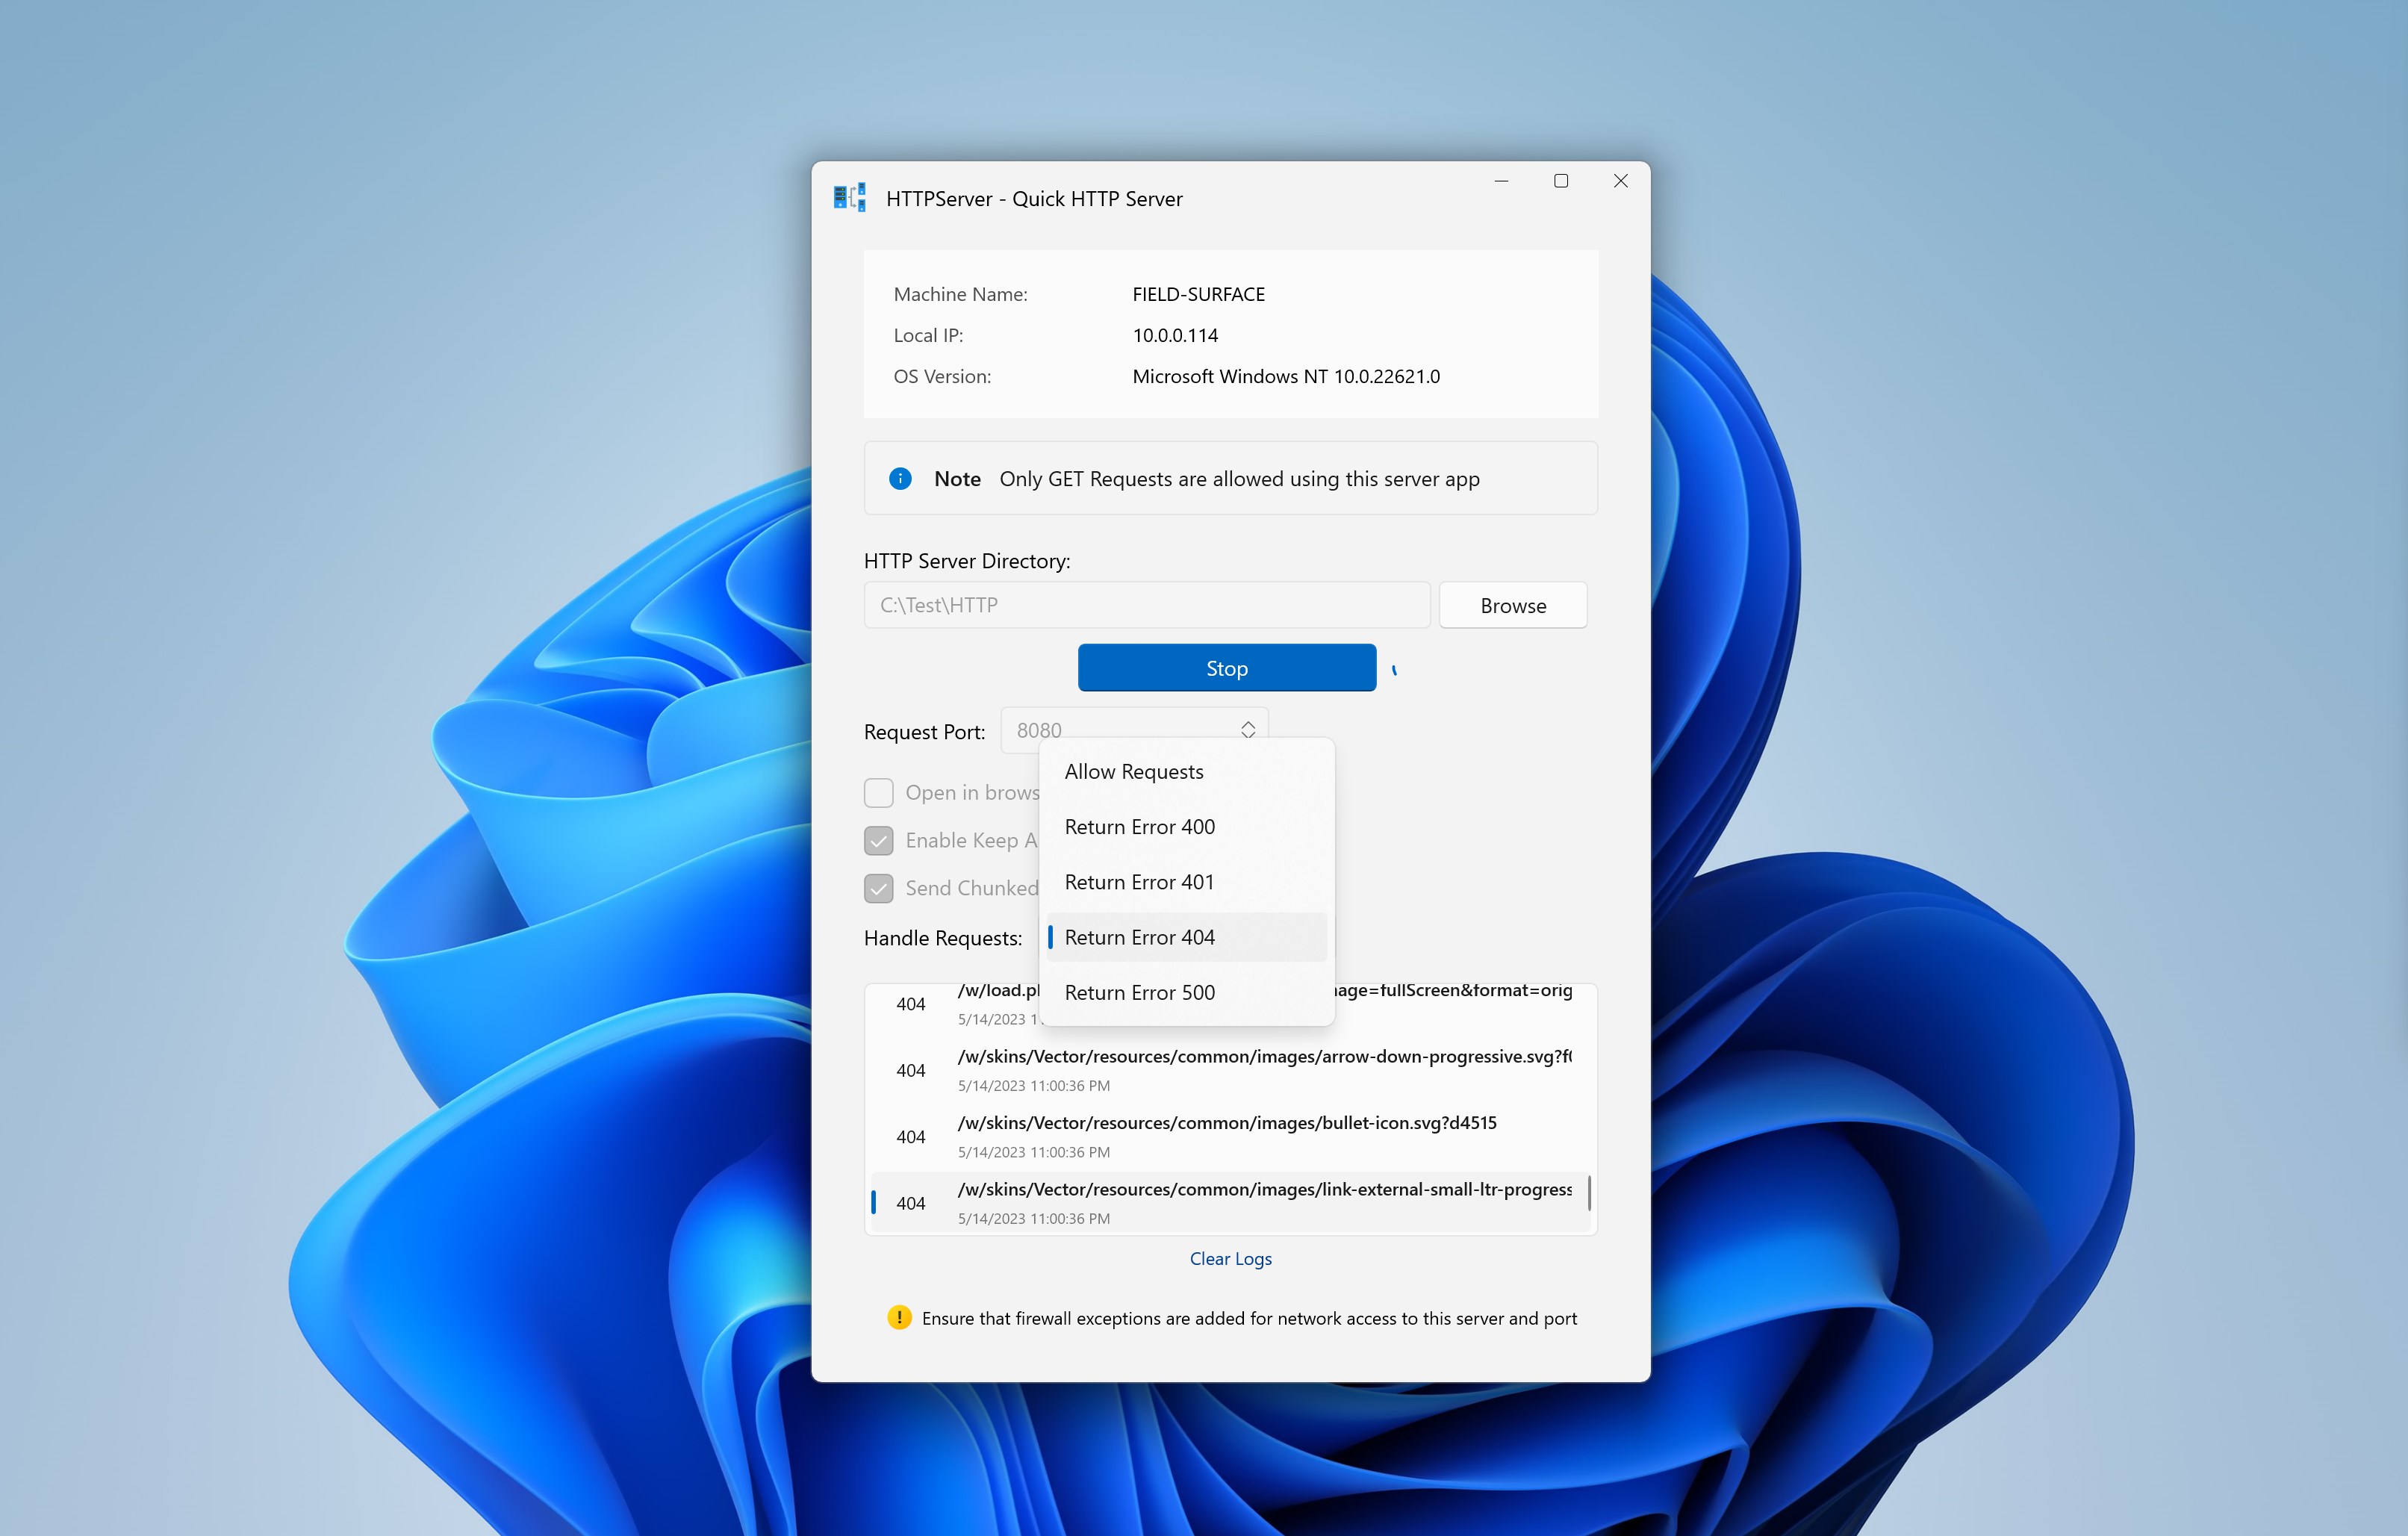Screen dimensions: 2408x1536
Task: Uncheck the Send Chunked checkbox
Action: [x=878, y=888]
